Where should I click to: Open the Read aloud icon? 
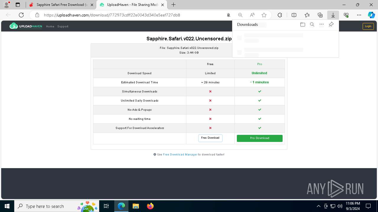click(252, 15)
